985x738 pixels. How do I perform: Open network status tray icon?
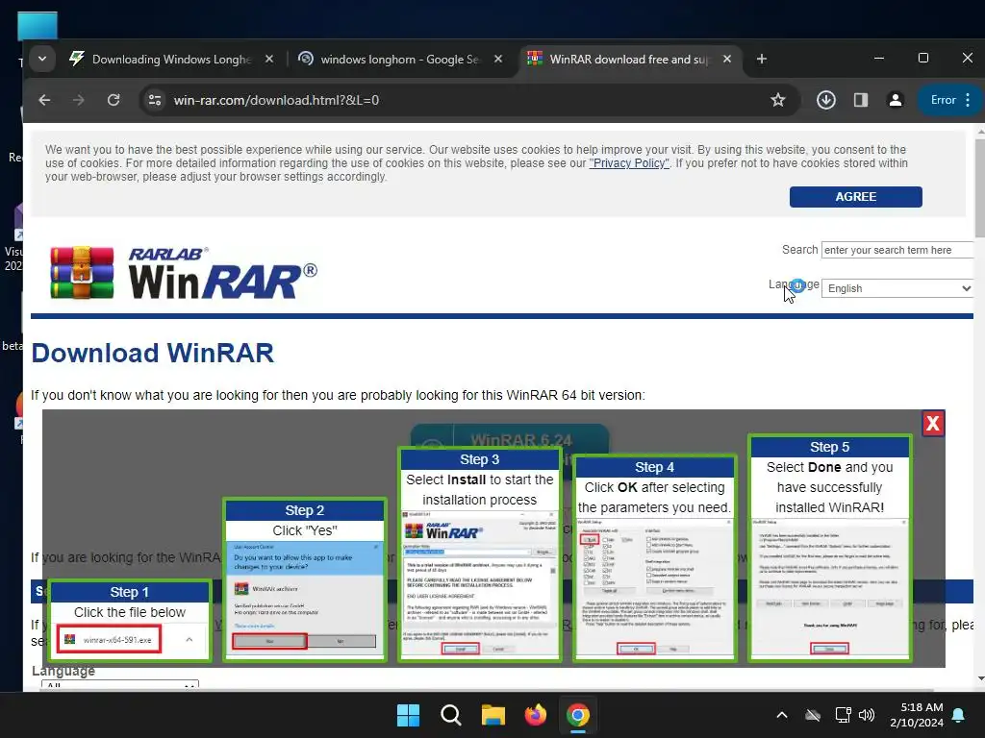[843, 715]
